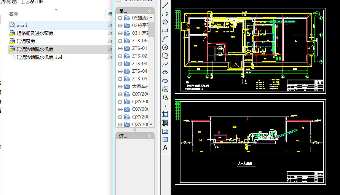The image size is (340, 195).
Task: Choose the Arc draw tool
Action: 165,39
